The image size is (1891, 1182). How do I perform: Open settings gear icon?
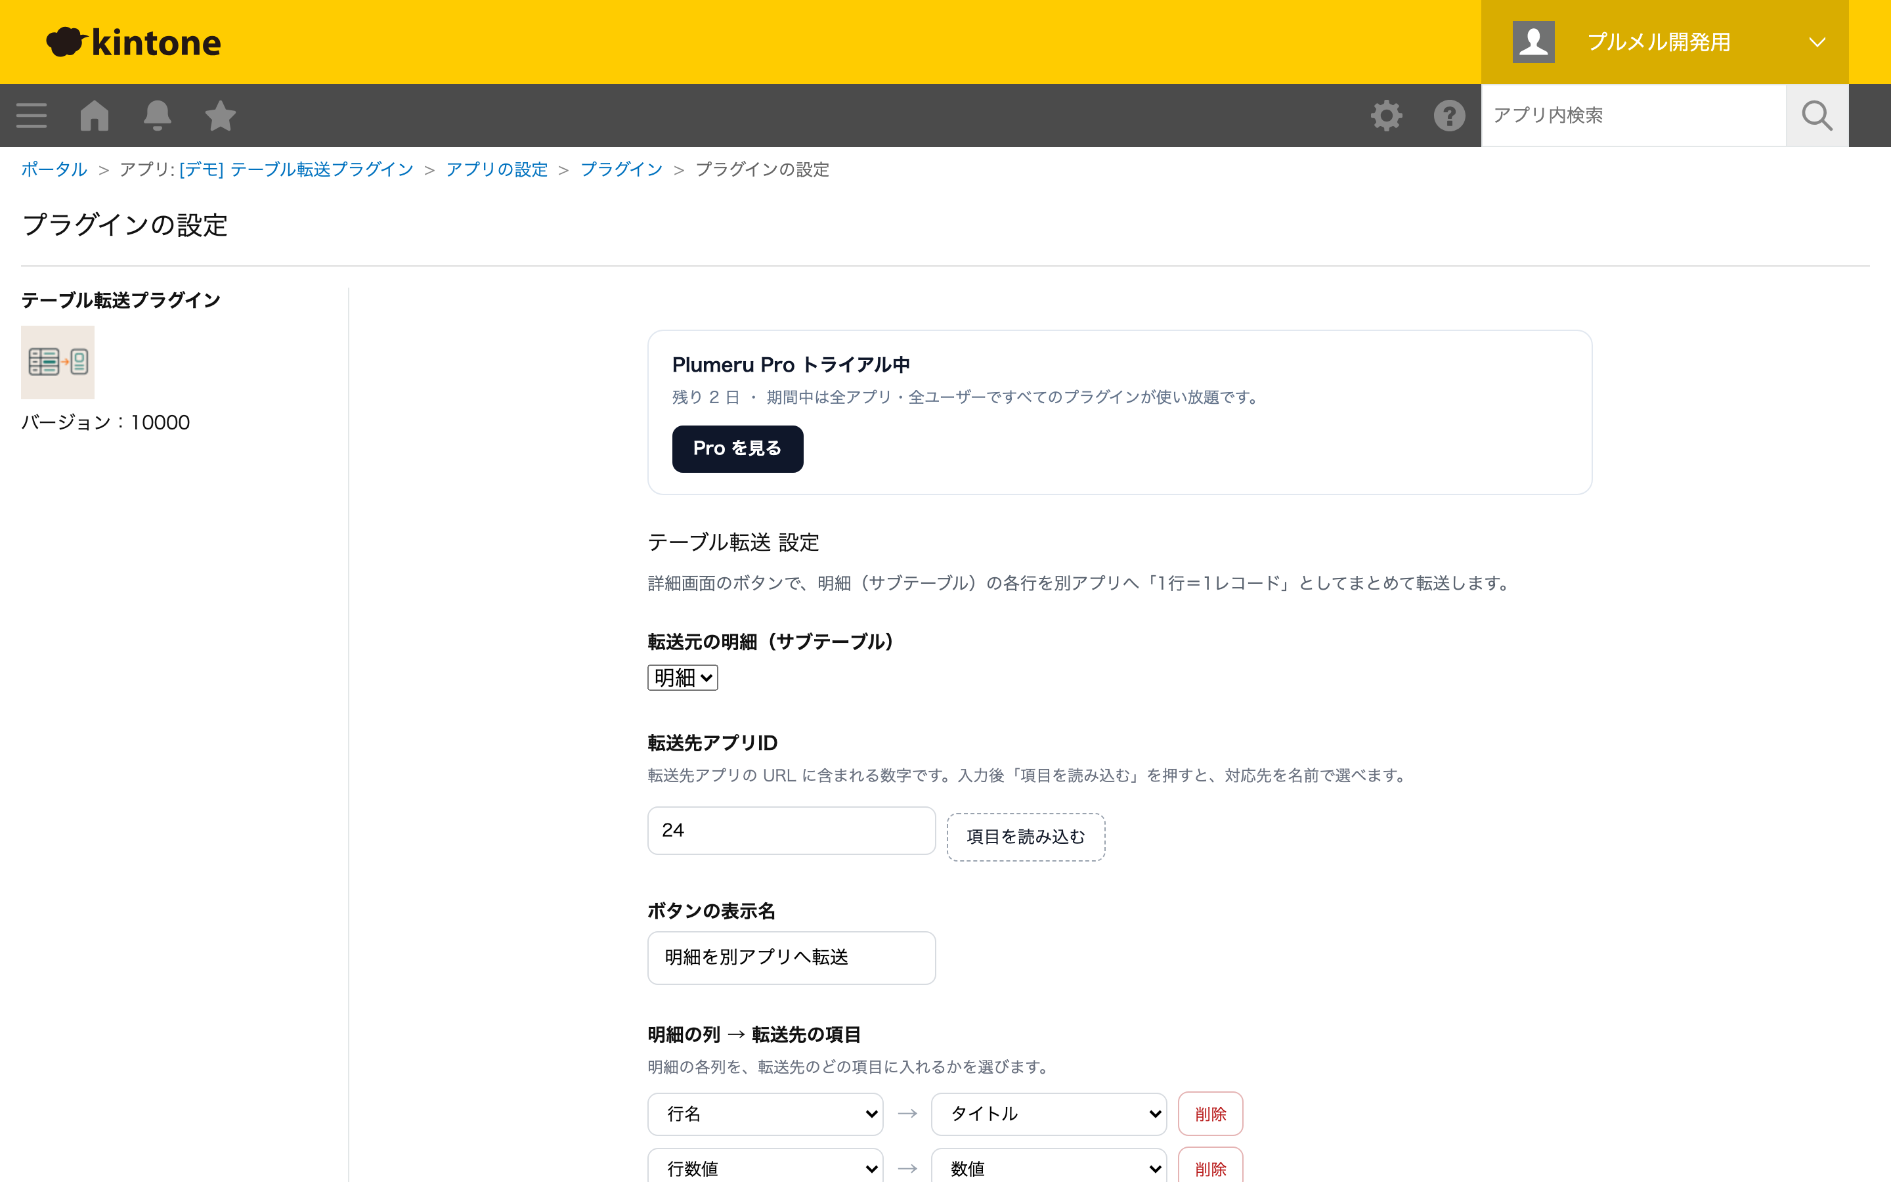[1386, 116]
